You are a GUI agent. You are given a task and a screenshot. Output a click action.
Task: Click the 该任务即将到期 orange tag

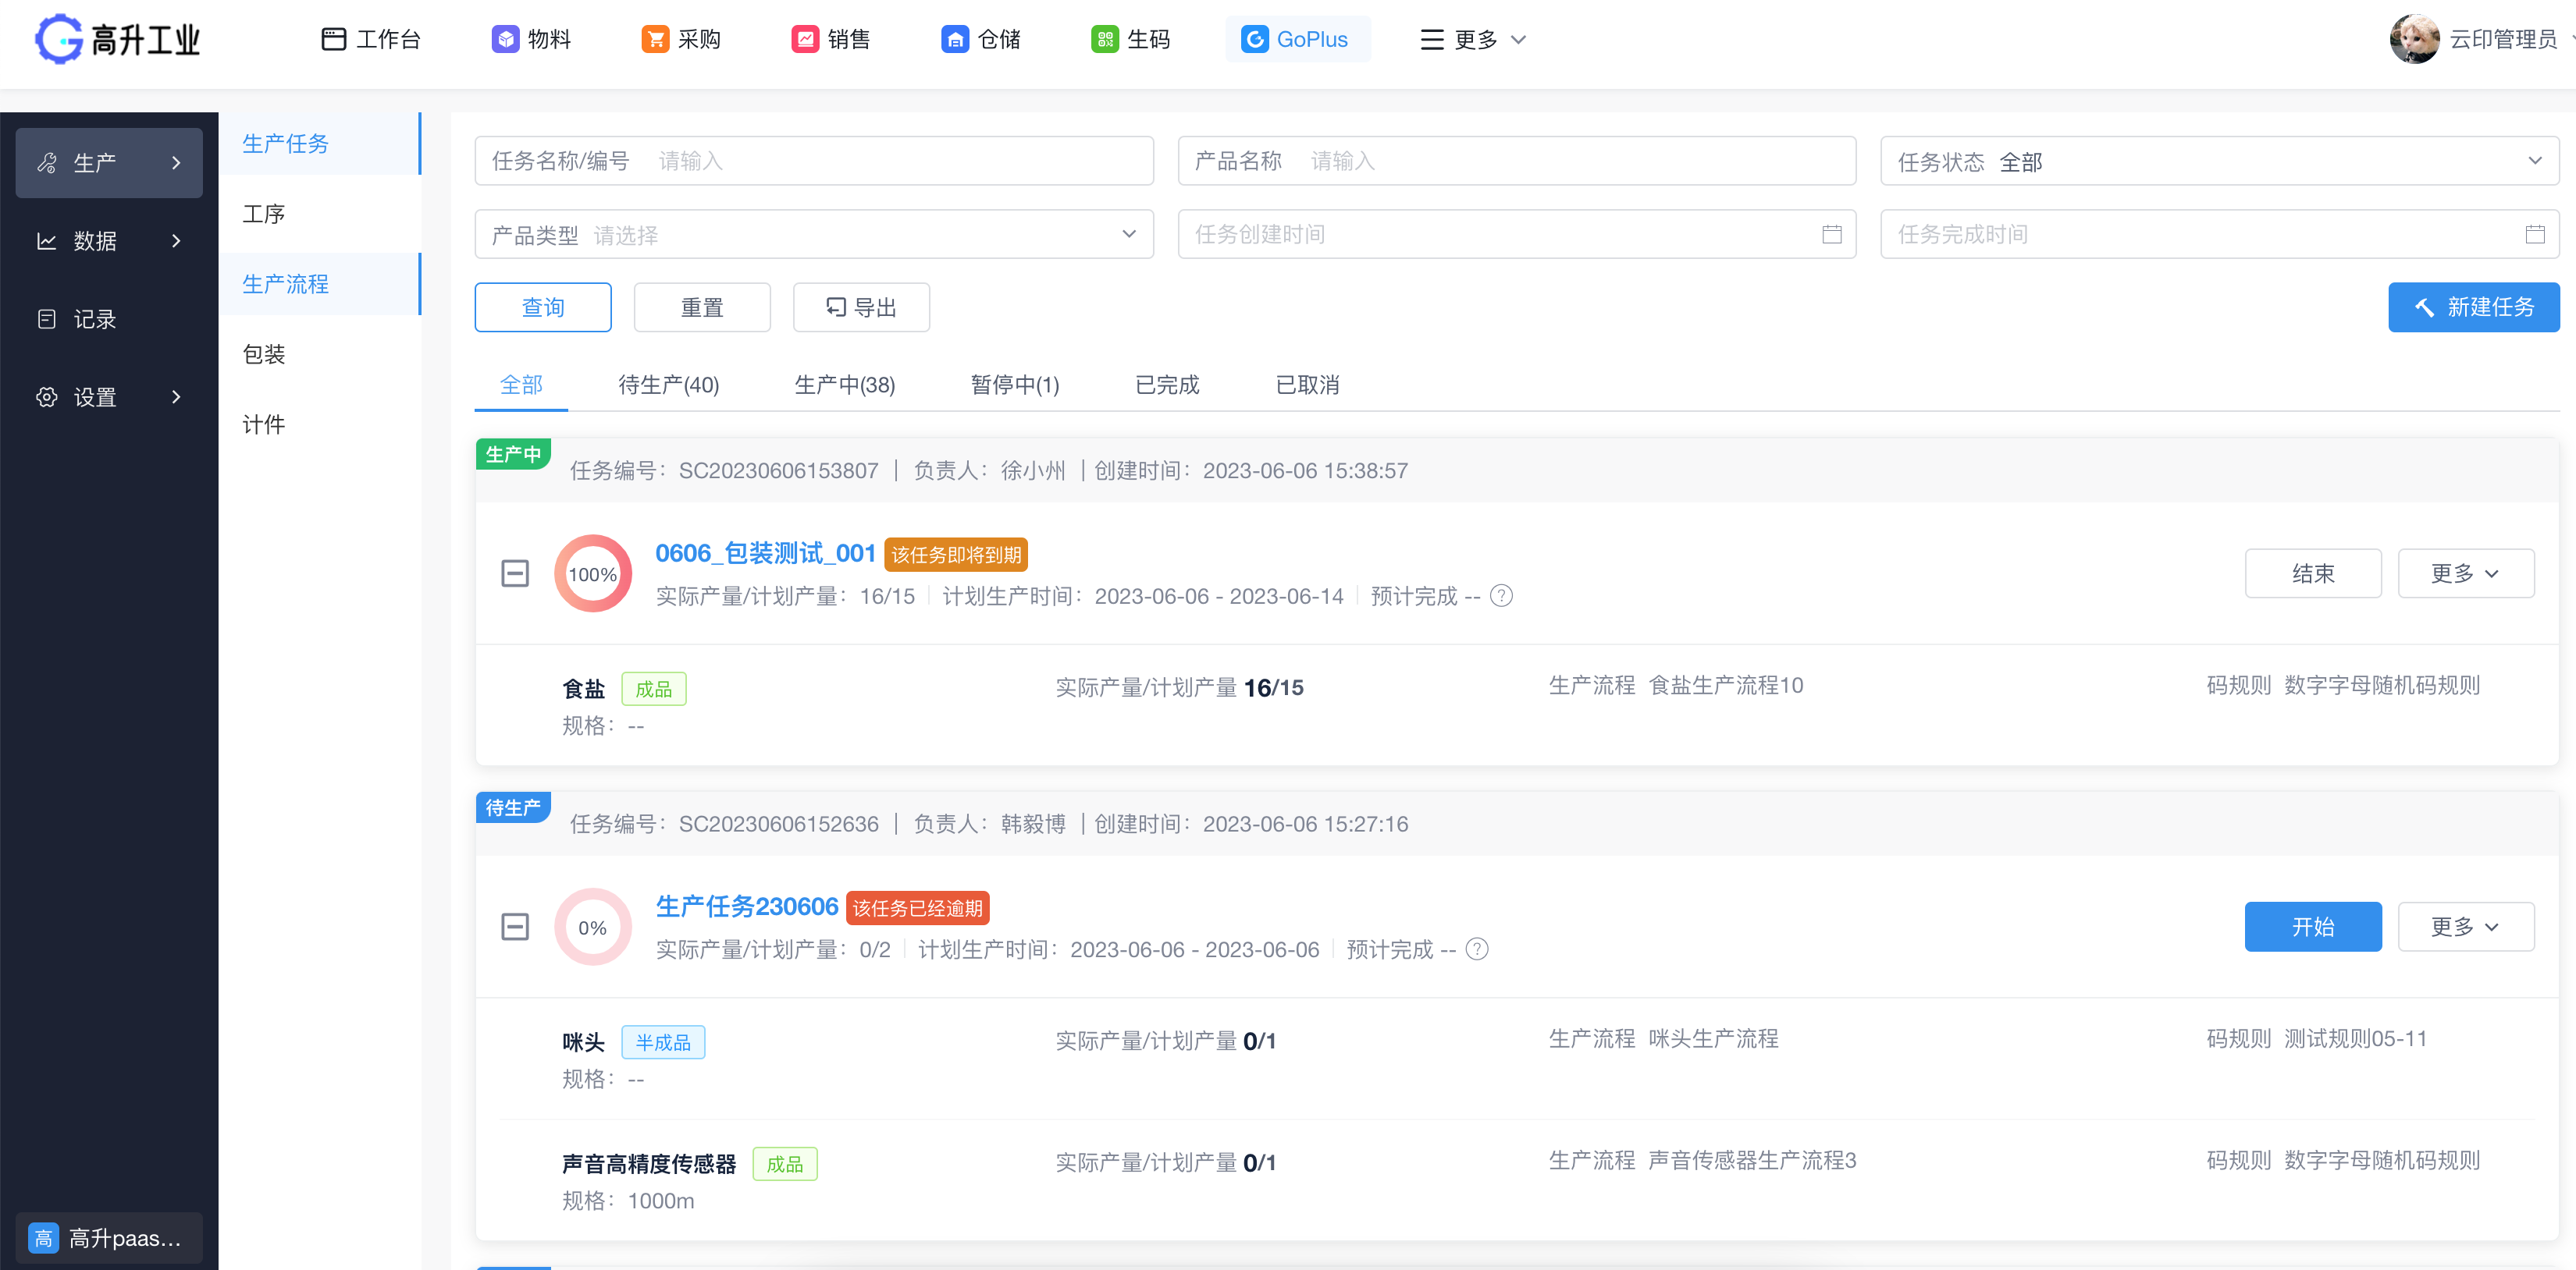[955, 555]
